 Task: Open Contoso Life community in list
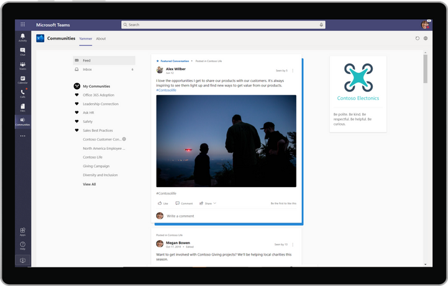click(93, 157)
